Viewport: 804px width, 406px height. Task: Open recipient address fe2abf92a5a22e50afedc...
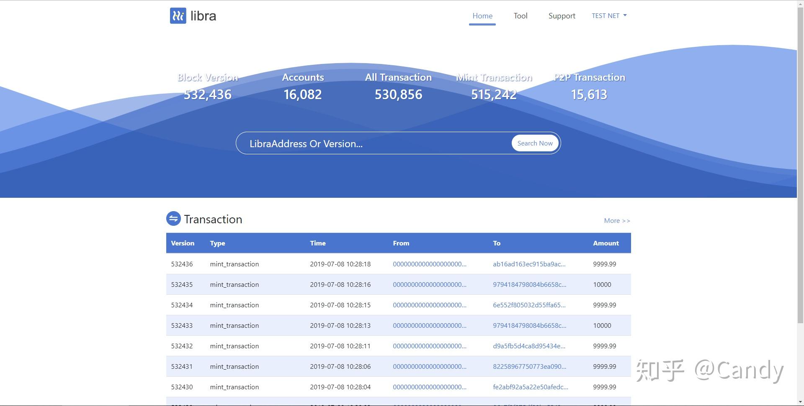coord(530,387)
